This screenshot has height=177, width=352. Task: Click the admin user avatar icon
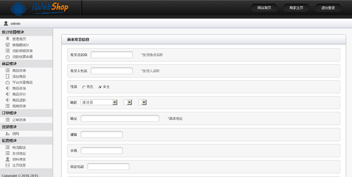[6, 23]
